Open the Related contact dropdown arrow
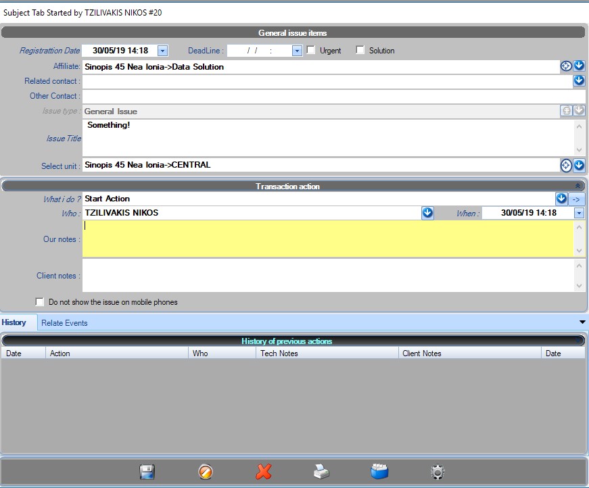This screenshot has width=589, height=488. coord(579,81)
